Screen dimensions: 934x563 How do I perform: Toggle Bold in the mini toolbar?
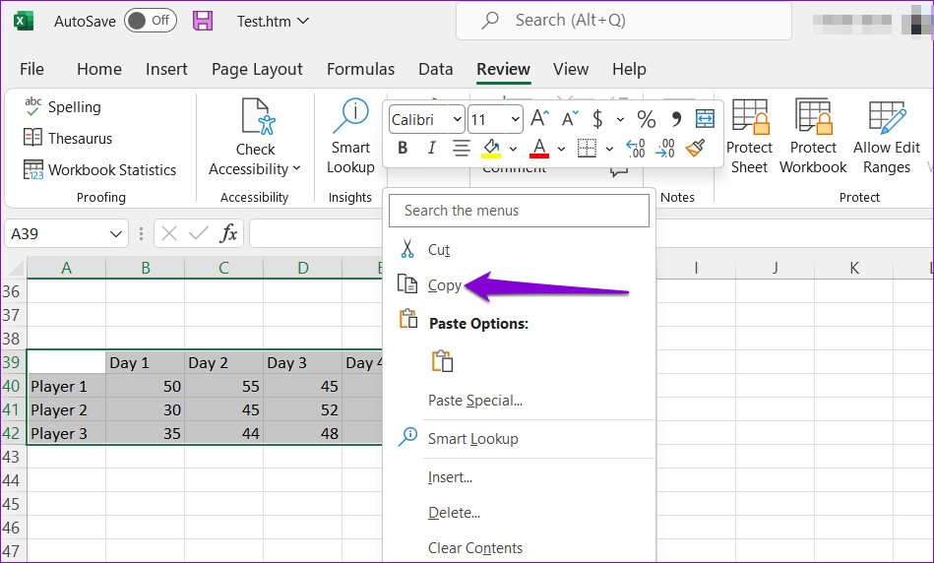click(403, 148)
